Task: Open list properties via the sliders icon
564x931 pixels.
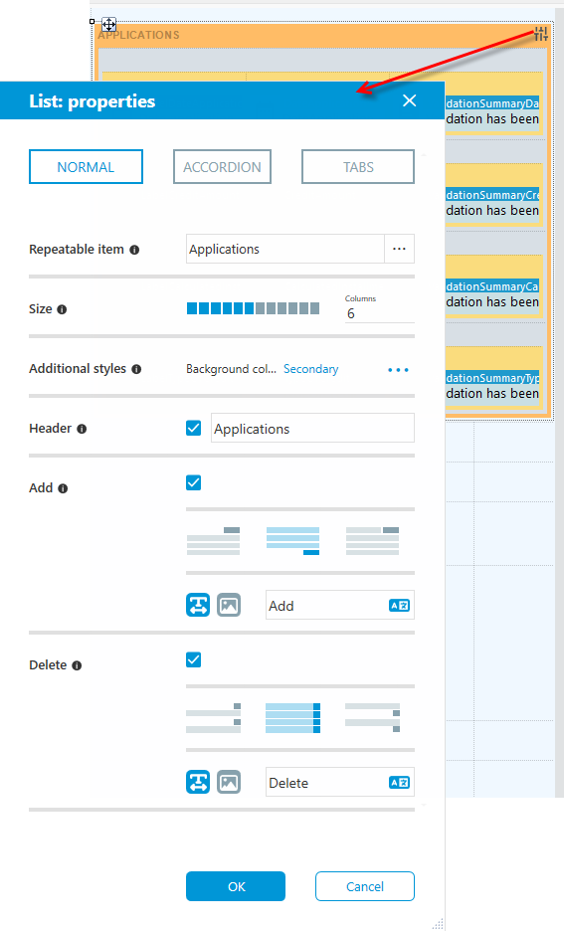Action: click(540, 34)
